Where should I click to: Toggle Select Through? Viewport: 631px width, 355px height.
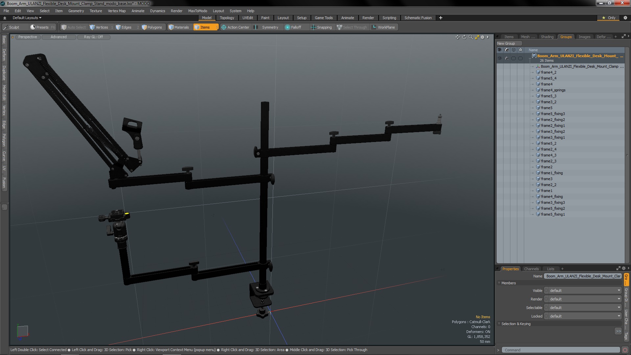pos(352,27)
